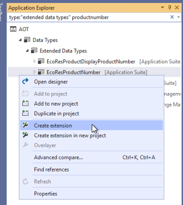Open the Application Explorer window options dropdown
Image resolution: width=183 pixels, height=205 pixels.
[x=163, y=7]
